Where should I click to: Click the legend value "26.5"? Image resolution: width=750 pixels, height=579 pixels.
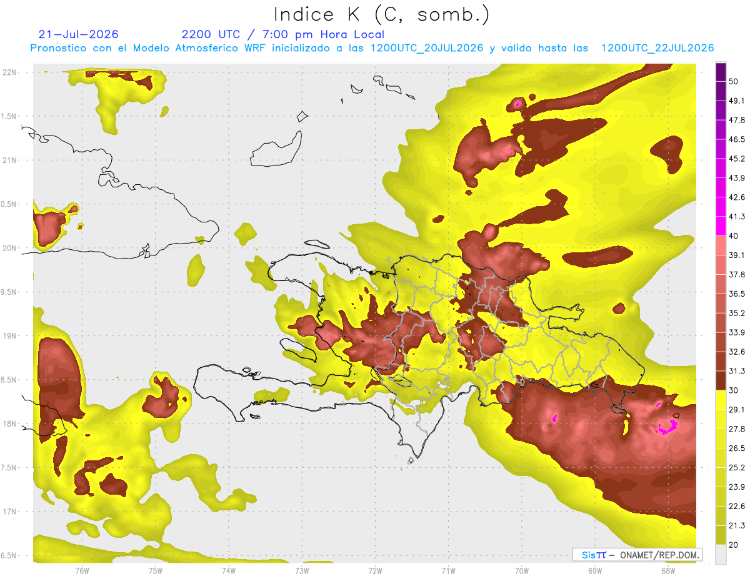(x=737, y=448)
